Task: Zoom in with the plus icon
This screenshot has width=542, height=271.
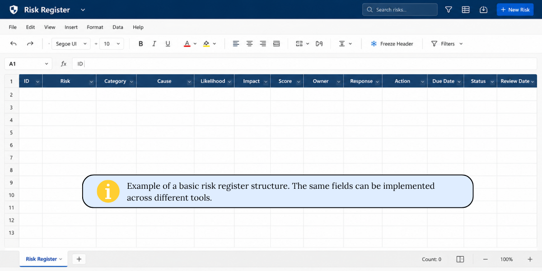Action: (530, 259)
